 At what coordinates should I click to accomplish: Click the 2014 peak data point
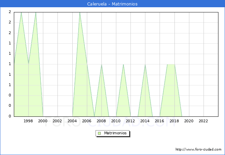pos(145,64)
